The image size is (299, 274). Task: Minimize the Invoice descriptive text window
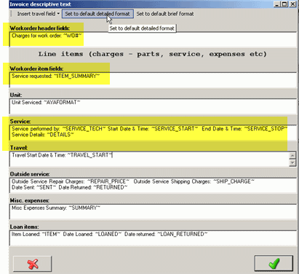click(x=277, y=4)
